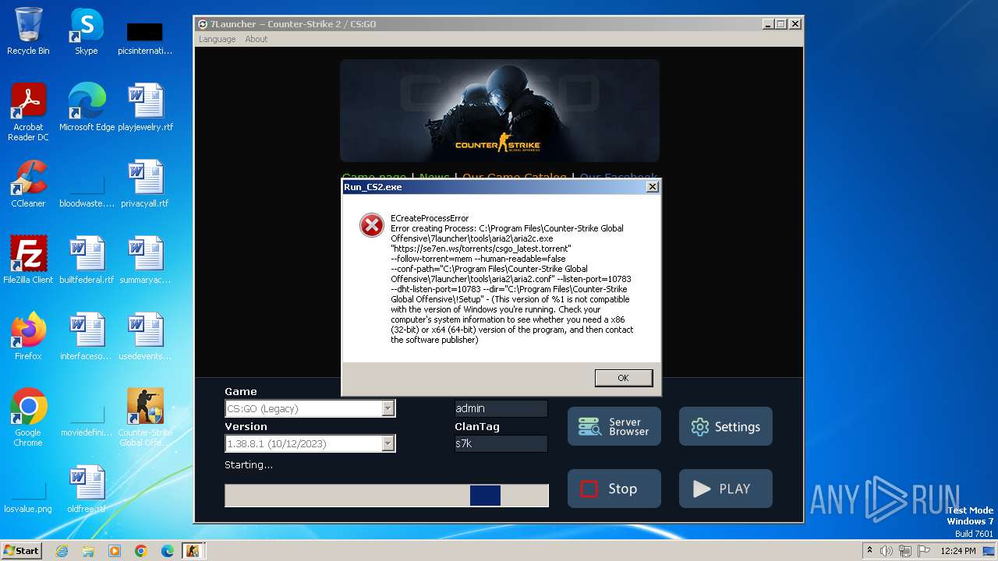Launch Firefox from the desktop
Viewport: 998px width, 561px height.
[x=28, y=337]
